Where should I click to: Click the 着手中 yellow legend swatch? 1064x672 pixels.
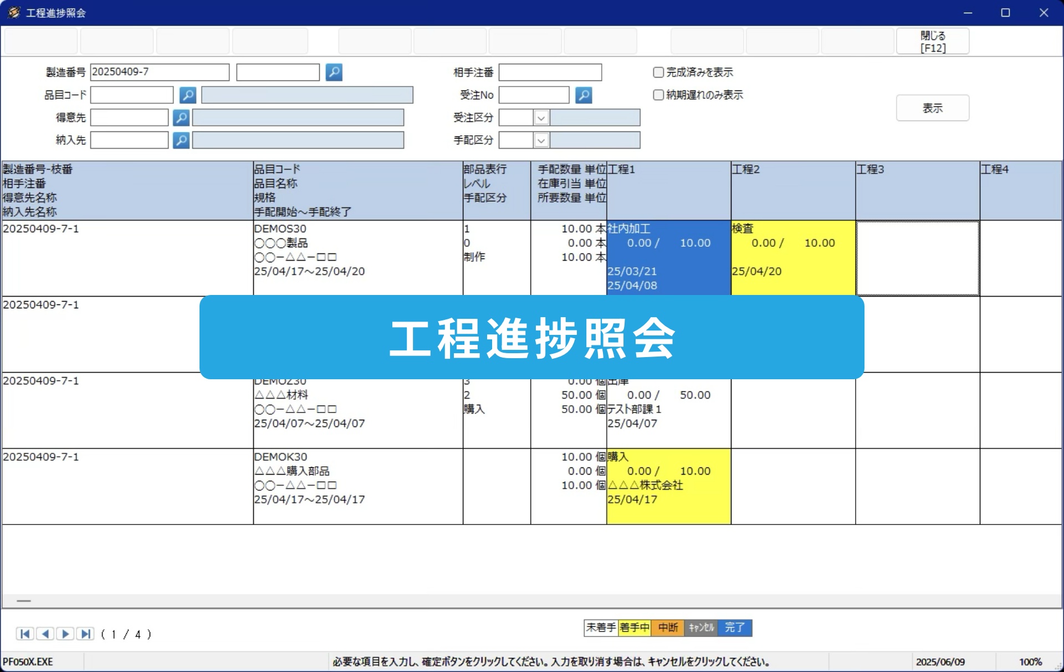[635, 628]
